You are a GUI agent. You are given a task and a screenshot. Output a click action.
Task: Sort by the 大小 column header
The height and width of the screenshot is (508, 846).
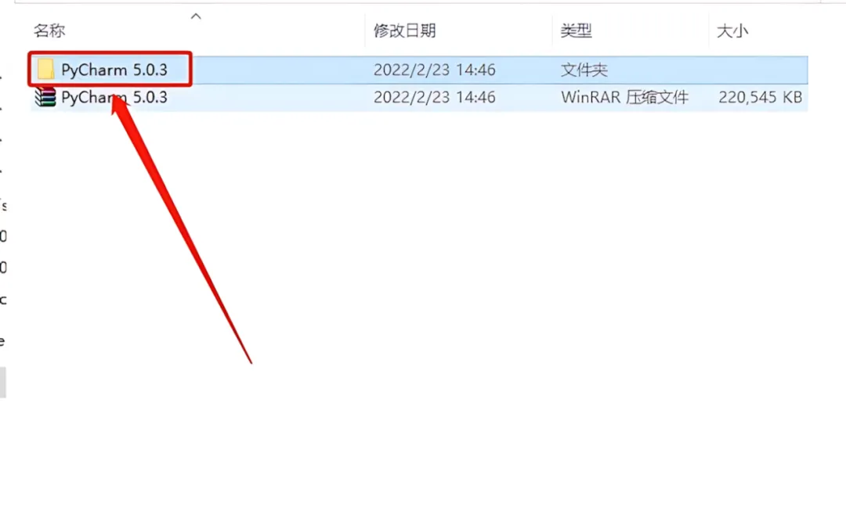click(x=732, y=31)
